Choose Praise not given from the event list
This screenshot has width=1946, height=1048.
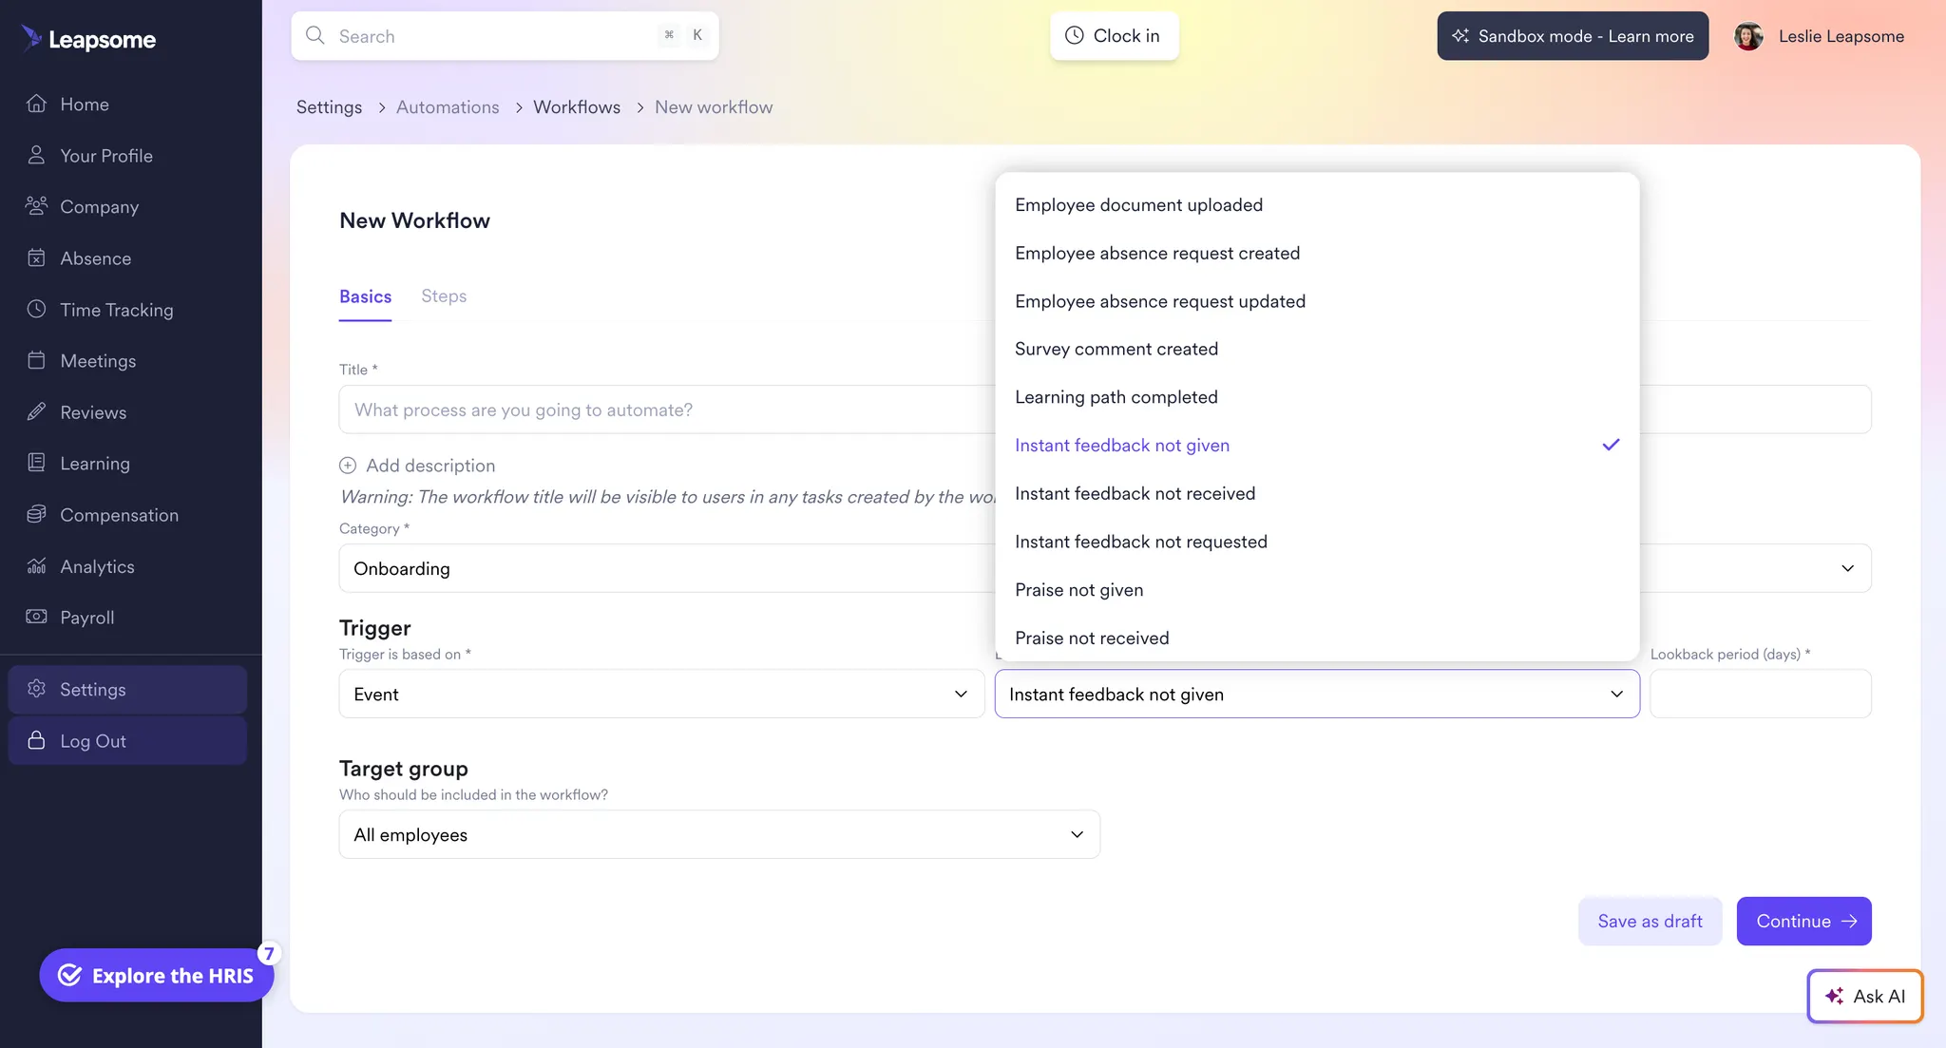[1078, 589]
